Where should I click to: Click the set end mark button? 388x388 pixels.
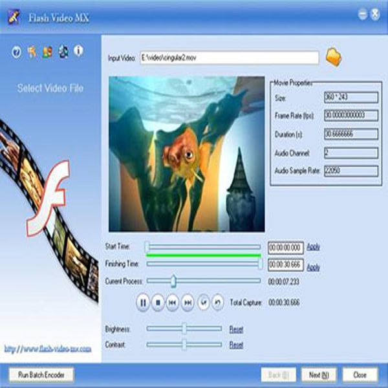point(218,303)
